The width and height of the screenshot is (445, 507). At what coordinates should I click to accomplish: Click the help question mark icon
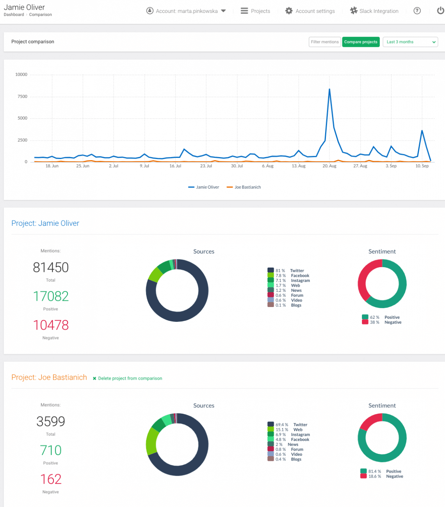417,11
